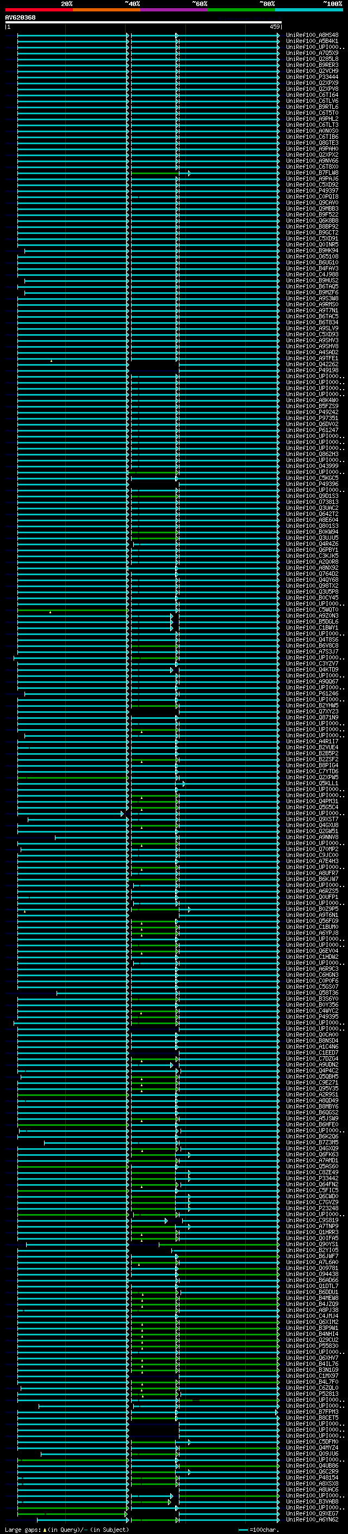This screenshot has width=348, height=1534.
Task: Select hit label UniRef100_B6KJW7
Action: (312, 879)
